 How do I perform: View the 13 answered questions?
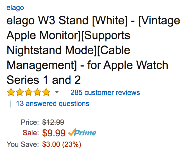point(52,104)
